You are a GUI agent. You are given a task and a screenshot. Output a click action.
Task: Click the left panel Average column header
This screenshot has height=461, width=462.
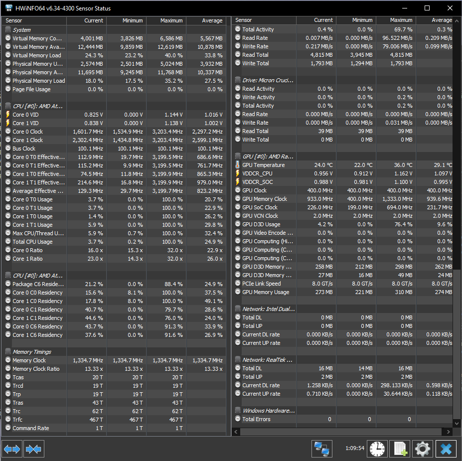click(x=206, y=20)
